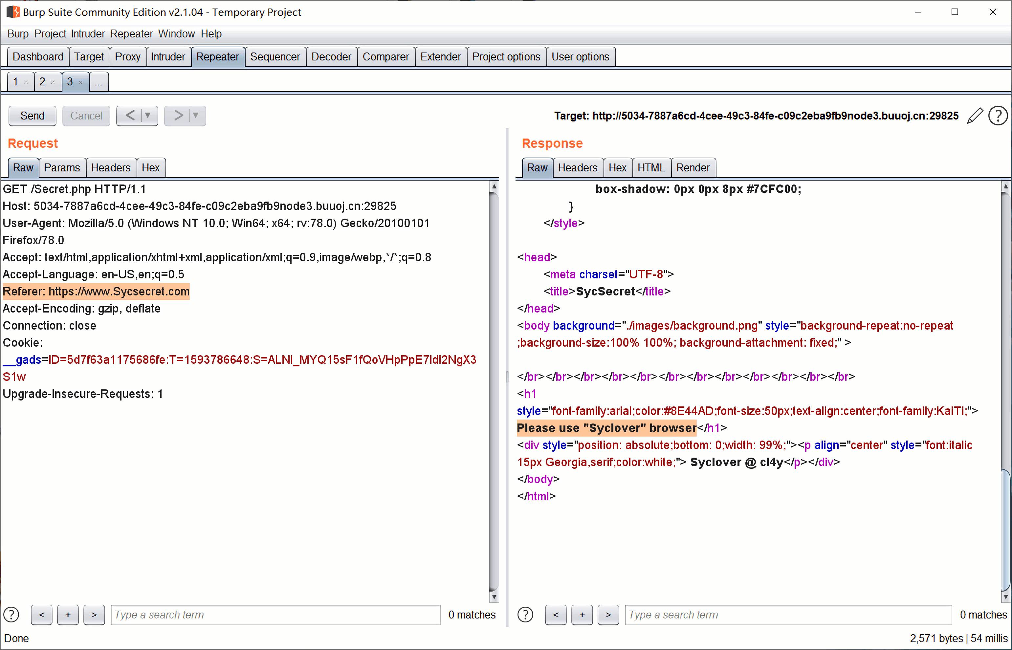
Task: Open the new Repeater tab options (...)
Action: tap(99, 82)
